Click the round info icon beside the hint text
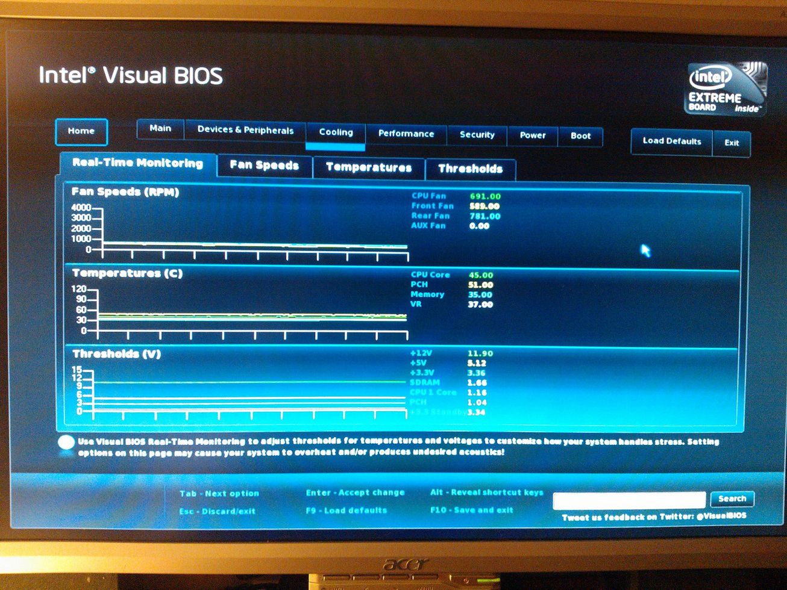Viewport: 787px width, 590px height. [x=66, y=442]
